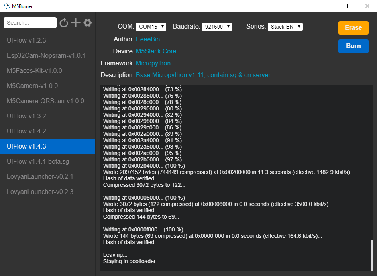
Task: Click the 'Wrote 3072 bytes' log line
Action: [218, 204]
